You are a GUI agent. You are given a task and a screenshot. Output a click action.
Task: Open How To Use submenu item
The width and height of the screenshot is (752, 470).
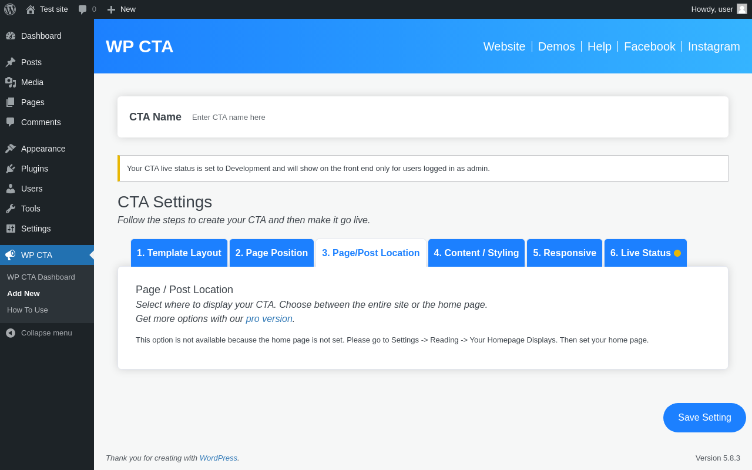28,310
